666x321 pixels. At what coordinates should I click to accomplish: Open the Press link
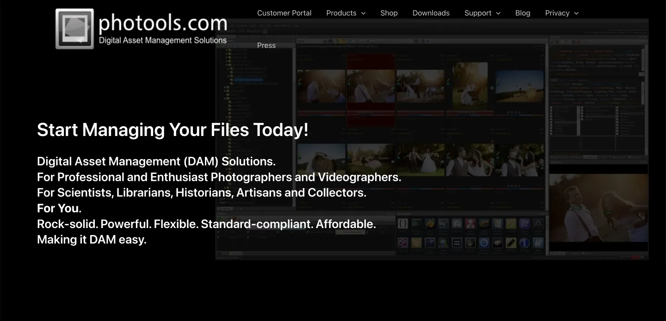[x=266, y=45]
